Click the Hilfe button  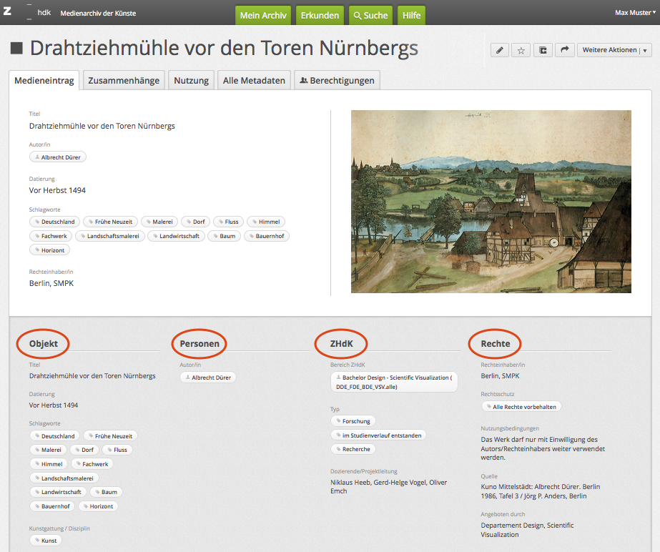pyautogui.click(x=411, y=15)
